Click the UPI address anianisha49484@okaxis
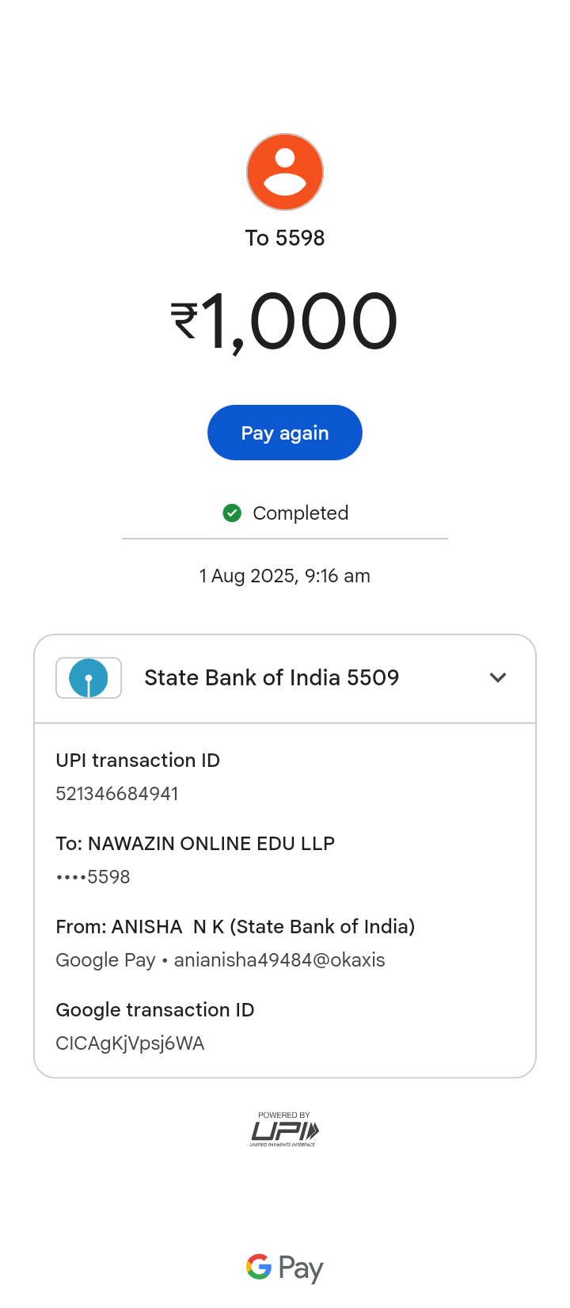The width and height of the screenshot is (570, 1308). pos(279,960)
